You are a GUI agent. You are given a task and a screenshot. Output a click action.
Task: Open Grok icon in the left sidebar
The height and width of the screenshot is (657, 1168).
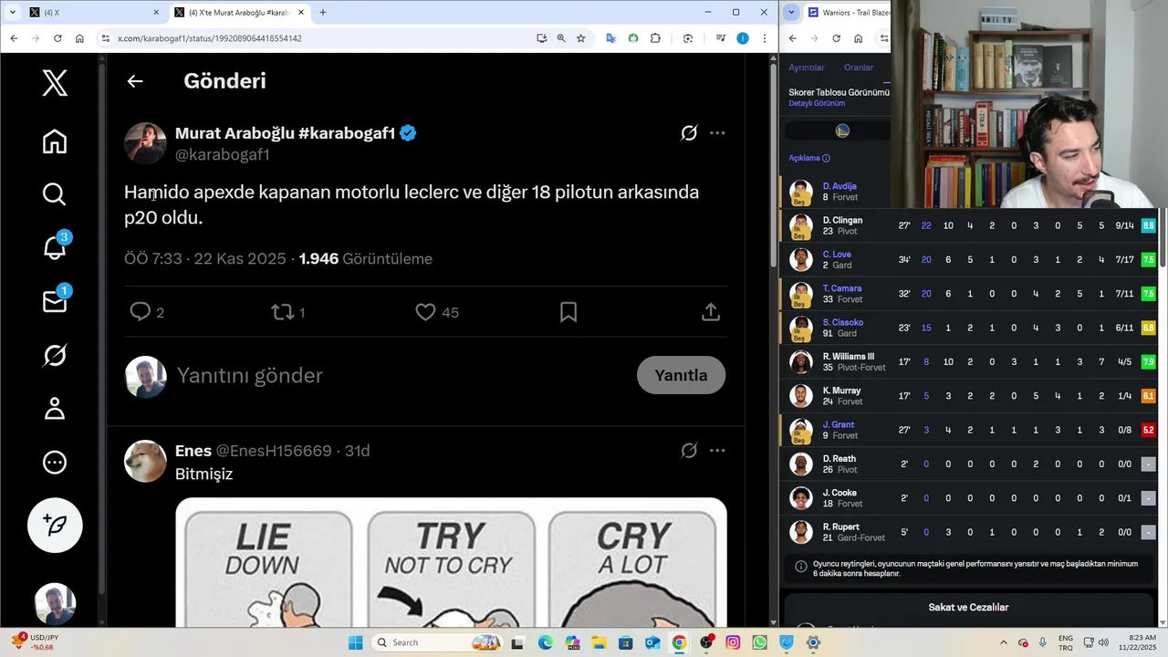[55, 355]
